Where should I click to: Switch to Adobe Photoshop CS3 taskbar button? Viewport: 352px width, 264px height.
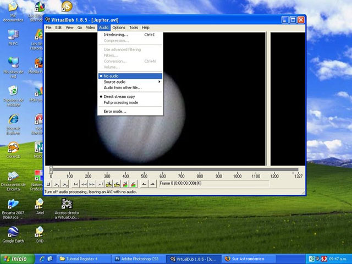139,258
